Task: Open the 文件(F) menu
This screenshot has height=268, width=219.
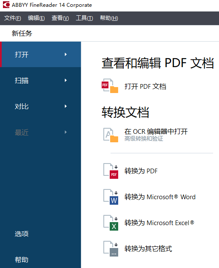Action: pyautogui.click(x=13, y=18)
